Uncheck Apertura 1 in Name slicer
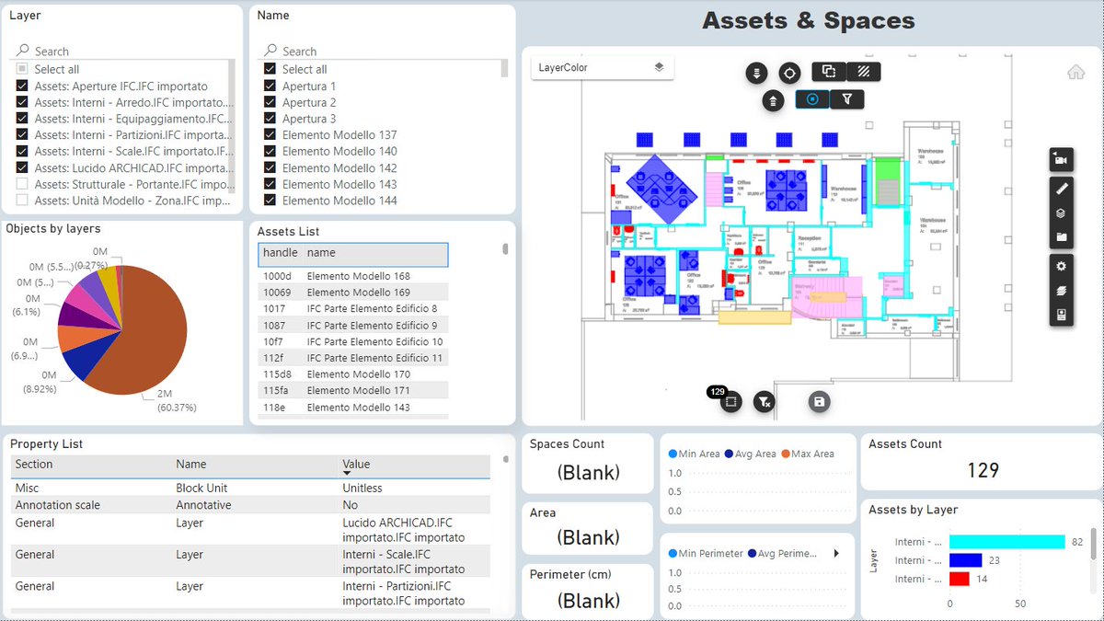 coord(270,86)
